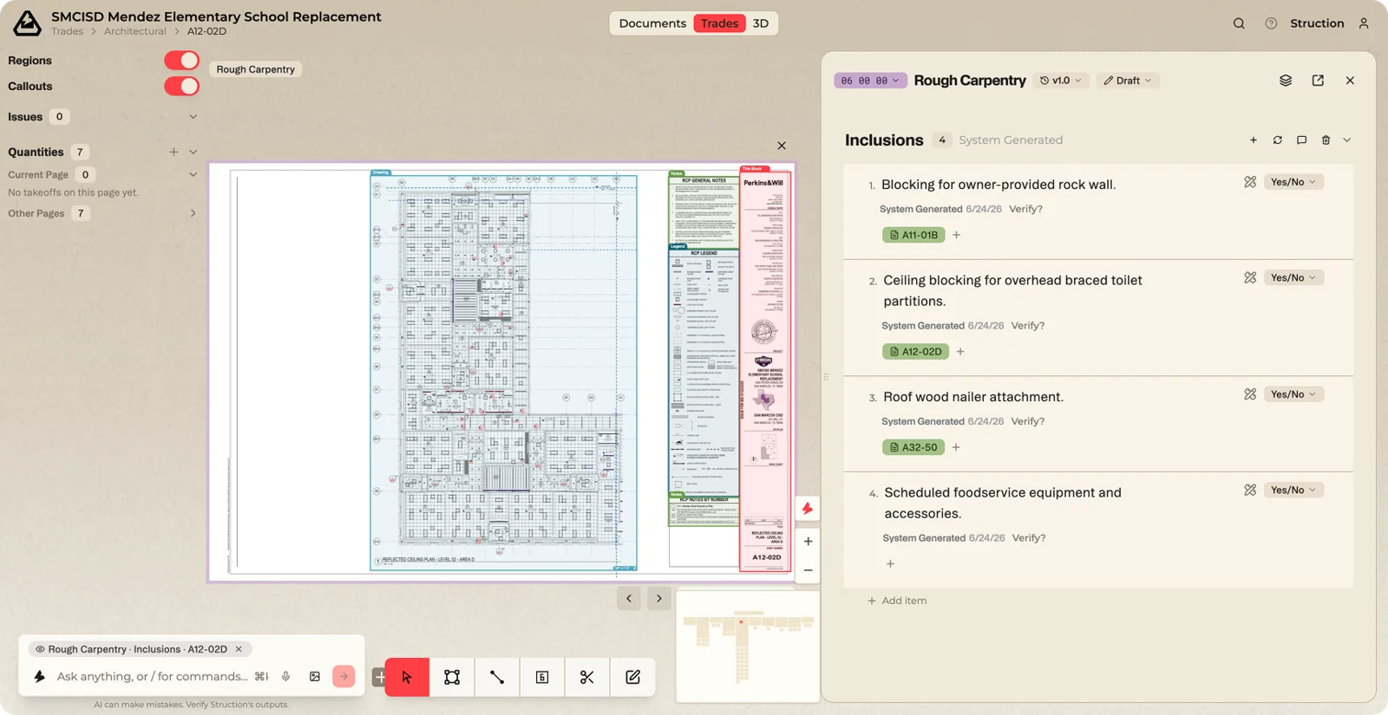Open the help question mark icon
This screenshot has height=715, width=1388.
click(x=1271, y=23)
